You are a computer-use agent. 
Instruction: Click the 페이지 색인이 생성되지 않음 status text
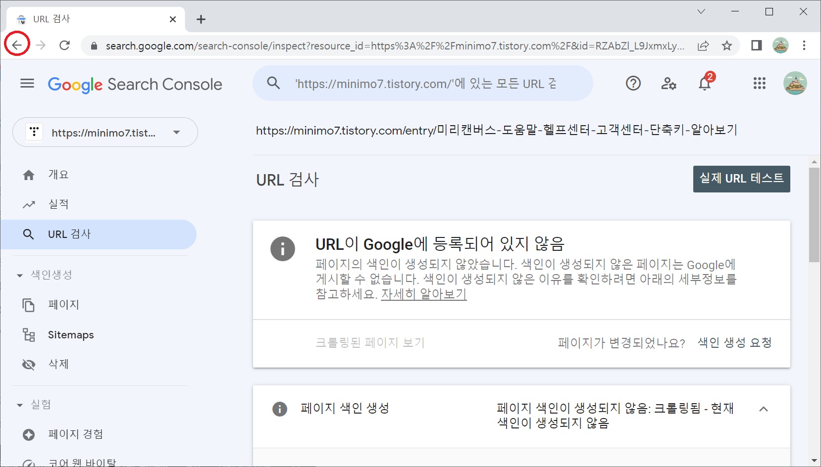click(x=616, y=416)
